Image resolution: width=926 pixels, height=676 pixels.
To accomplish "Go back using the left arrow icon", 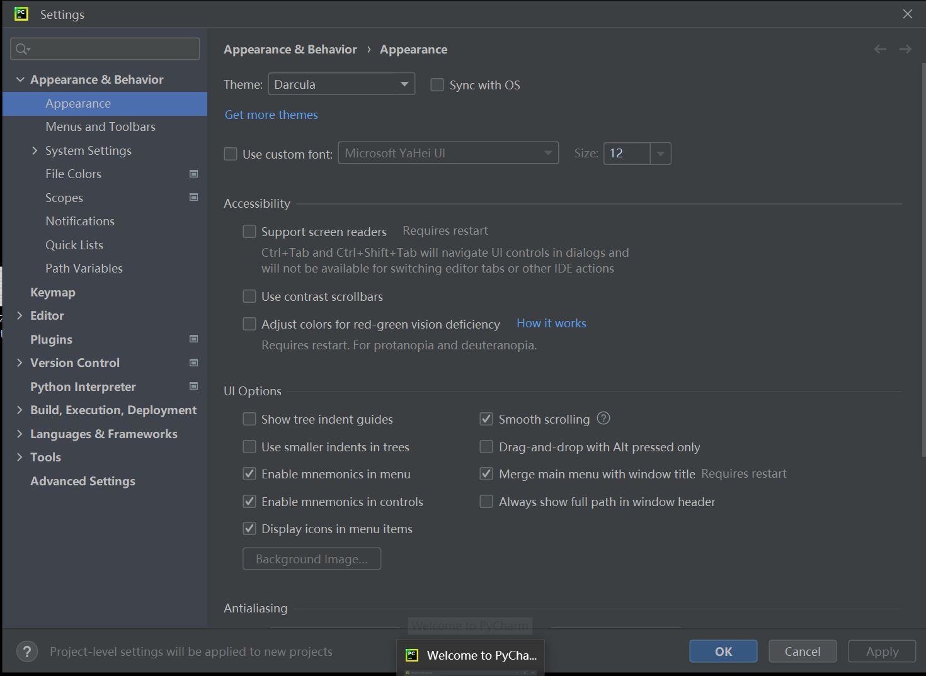I will [880, 49].
